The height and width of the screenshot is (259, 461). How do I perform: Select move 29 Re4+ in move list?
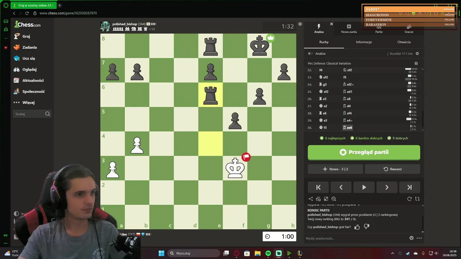pyautogui.click(x=348, y=121)
